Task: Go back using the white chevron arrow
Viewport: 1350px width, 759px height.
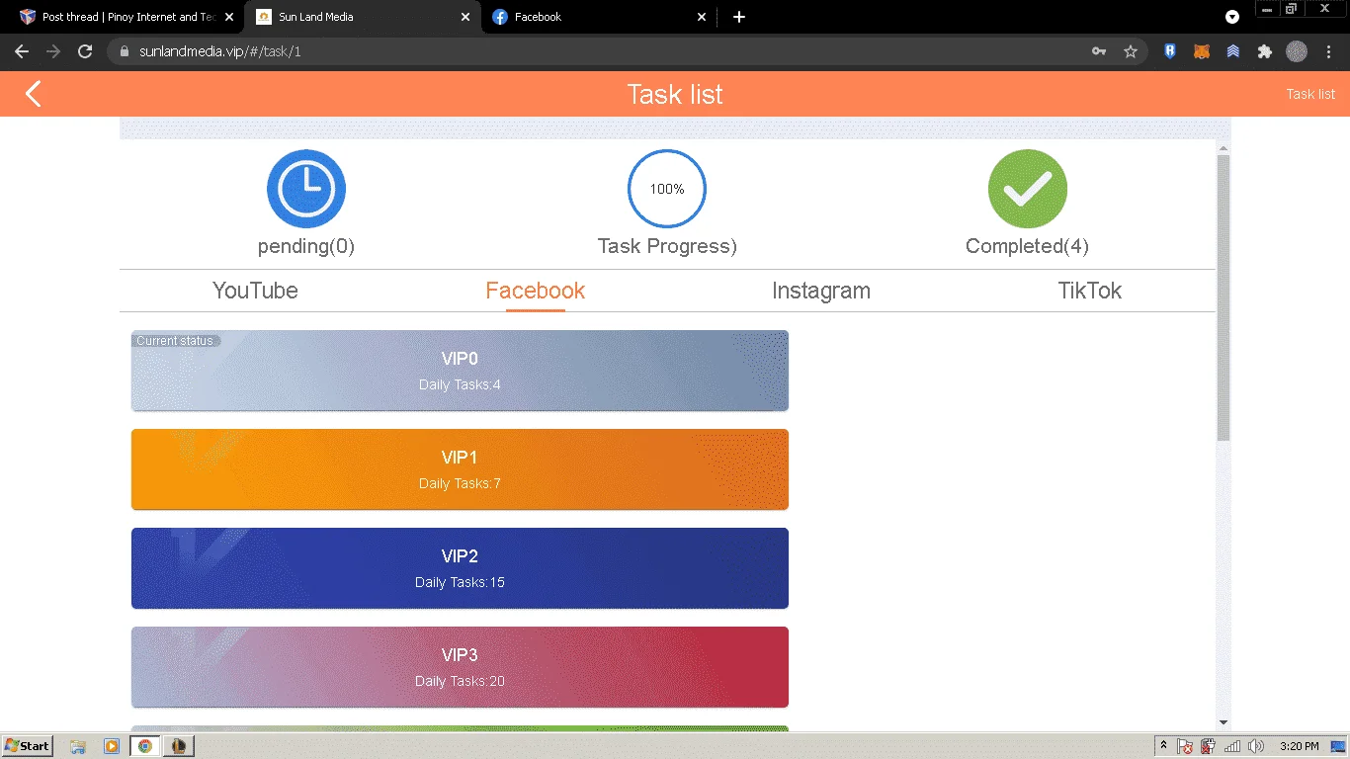Action: tap(34, 94)
